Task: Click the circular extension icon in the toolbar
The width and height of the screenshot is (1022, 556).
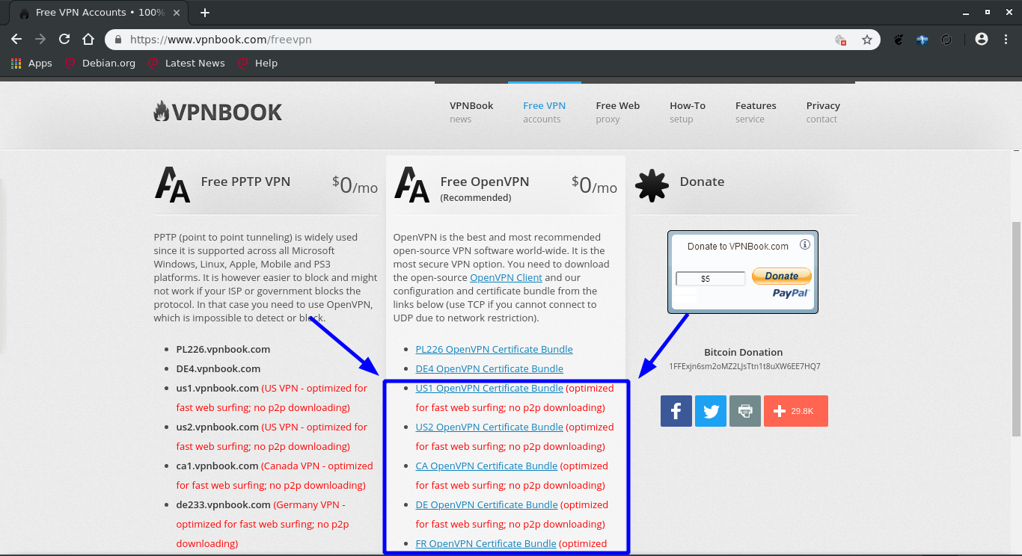Action: [x=946, y=40]
